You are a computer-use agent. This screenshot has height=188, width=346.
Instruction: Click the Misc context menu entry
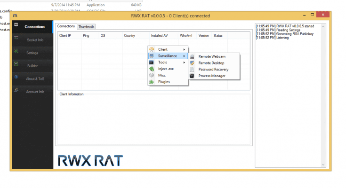(x=162, y=75)
